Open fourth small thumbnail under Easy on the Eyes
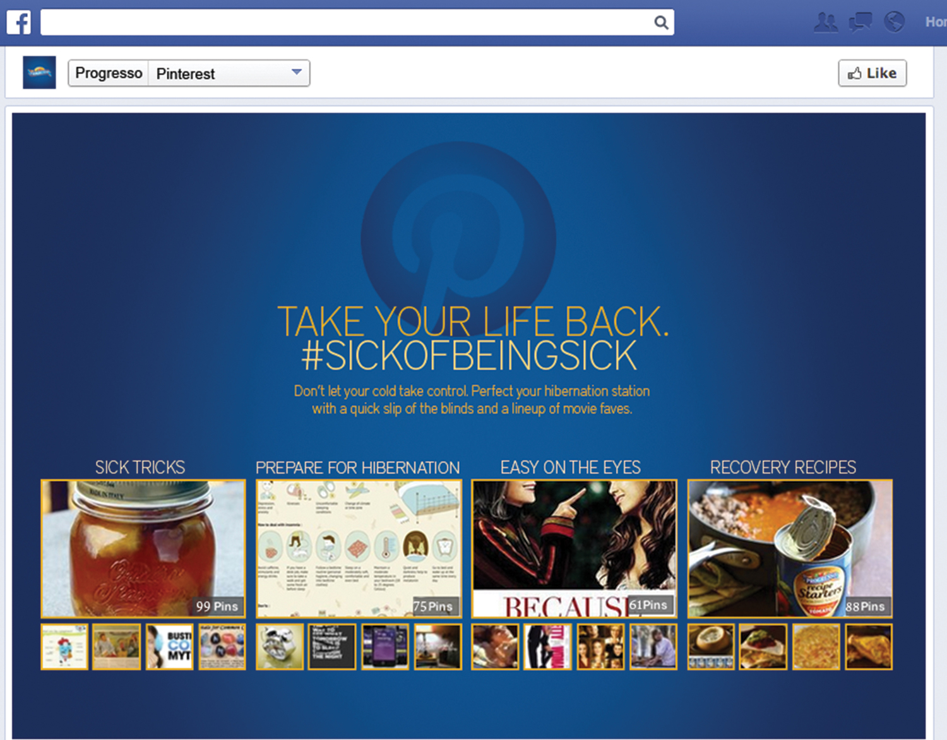 tap(653, 647)
